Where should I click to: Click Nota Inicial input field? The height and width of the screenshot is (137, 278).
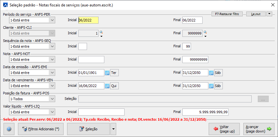91,60
